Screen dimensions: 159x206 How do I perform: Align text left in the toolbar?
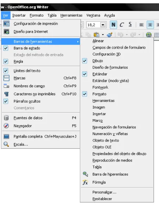click(x=142, y=25)
